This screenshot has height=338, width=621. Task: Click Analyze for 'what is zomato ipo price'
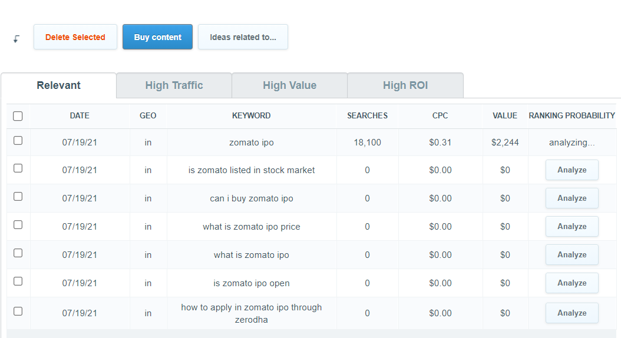[x=572, y=227]
